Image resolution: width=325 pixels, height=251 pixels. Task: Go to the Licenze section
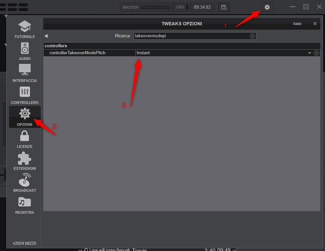tap(24, 139)
